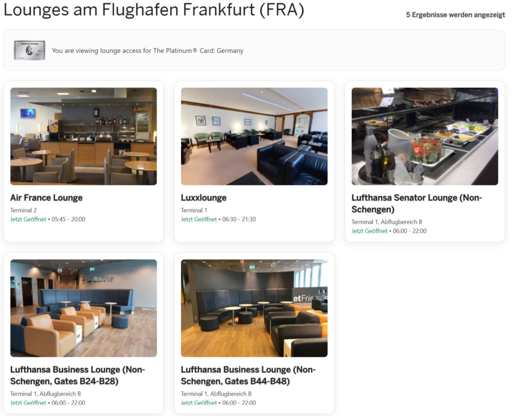
Task: Click Jetzt Geöffnet under Business Lounge B44-B48
Action: 199,403
